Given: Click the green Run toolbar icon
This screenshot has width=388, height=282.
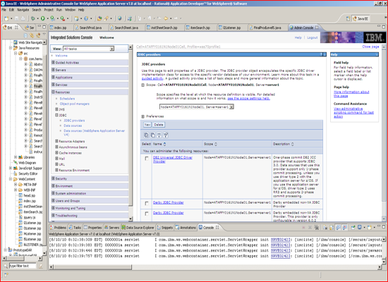Looking at the screenshot, I should (x=43, y=18).
